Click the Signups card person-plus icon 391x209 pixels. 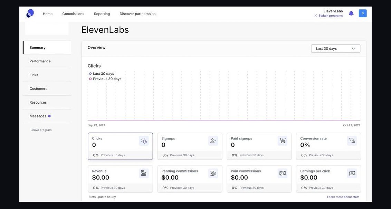tap(213, 141)
